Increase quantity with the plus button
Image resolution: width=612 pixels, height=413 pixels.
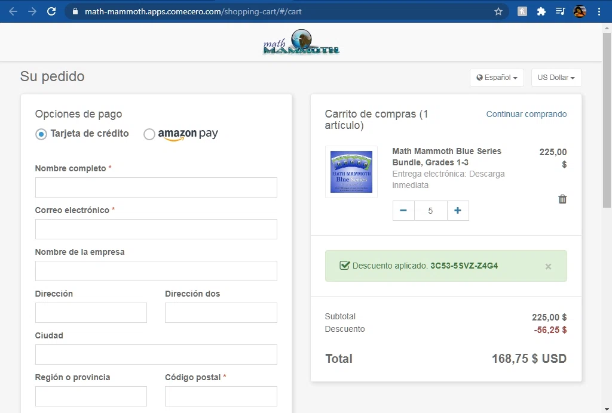[458, 211]
